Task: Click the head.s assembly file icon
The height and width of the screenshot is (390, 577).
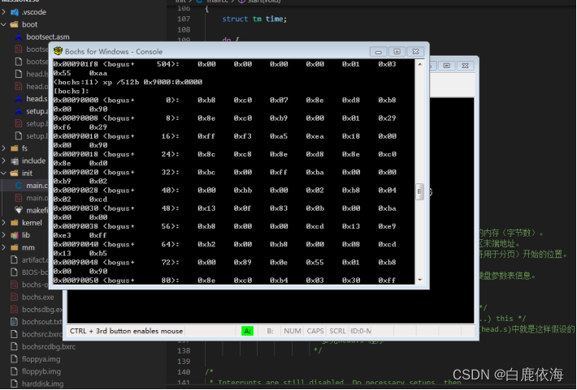Action: point(19,99)
